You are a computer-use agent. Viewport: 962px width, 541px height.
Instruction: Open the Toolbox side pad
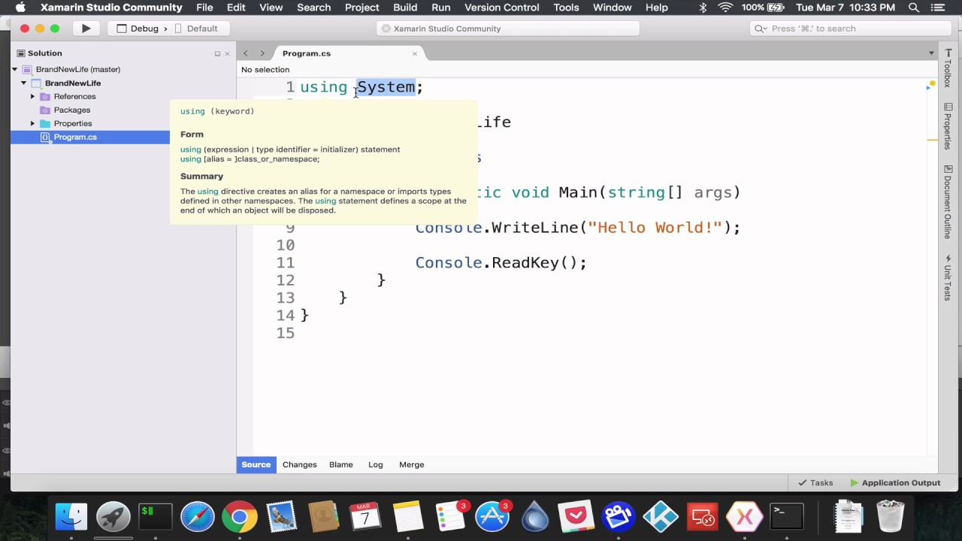[x=948, y=68]
